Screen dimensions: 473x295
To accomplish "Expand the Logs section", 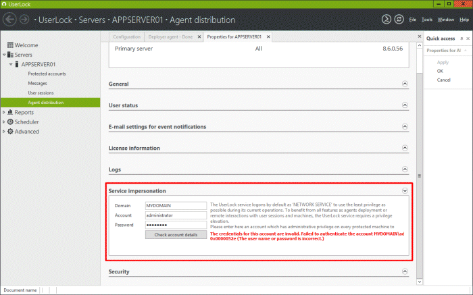I will pyautogui.click(x=405, y=169).
